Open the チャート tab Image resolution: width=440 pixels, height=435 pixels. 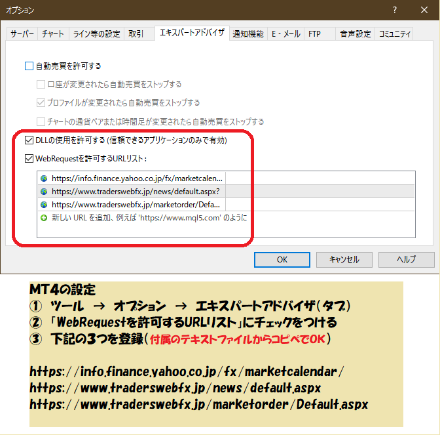tap(53, 34)
